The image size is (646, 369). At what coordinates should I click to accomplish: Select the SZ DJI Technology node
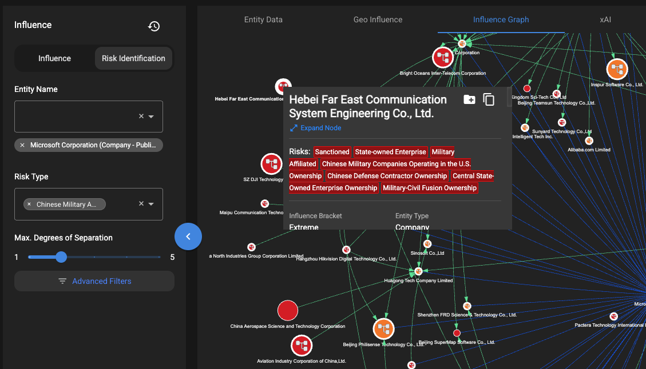[271, 164]
